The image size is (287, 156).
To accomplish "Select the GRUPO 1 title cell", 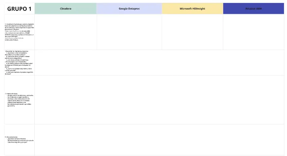I will 20,9.
